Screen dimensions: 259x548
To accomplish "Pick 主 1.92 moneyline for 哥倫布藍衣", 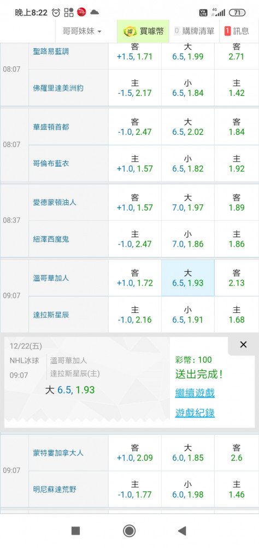I will (237, 163).
